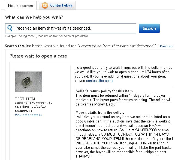Click the magnifying glass icon in search box

[x=10, y=28]
